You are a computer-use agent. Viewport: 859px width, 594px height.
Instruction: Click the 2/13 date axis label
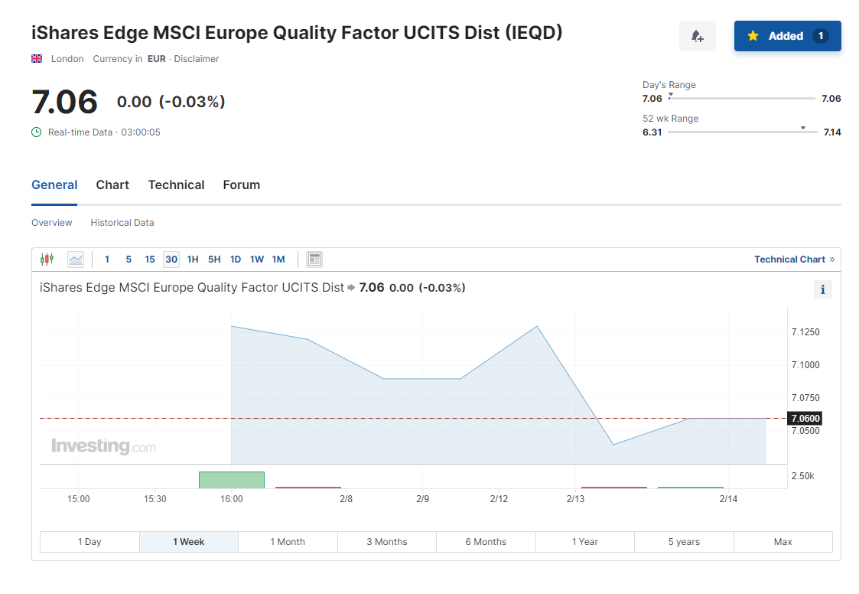pos(575,499)
